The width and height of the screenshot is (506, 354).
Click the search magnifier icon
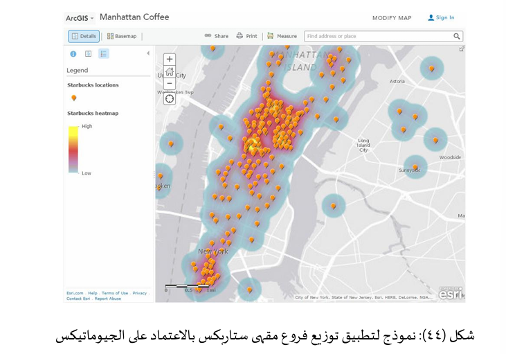pos(457,36)
